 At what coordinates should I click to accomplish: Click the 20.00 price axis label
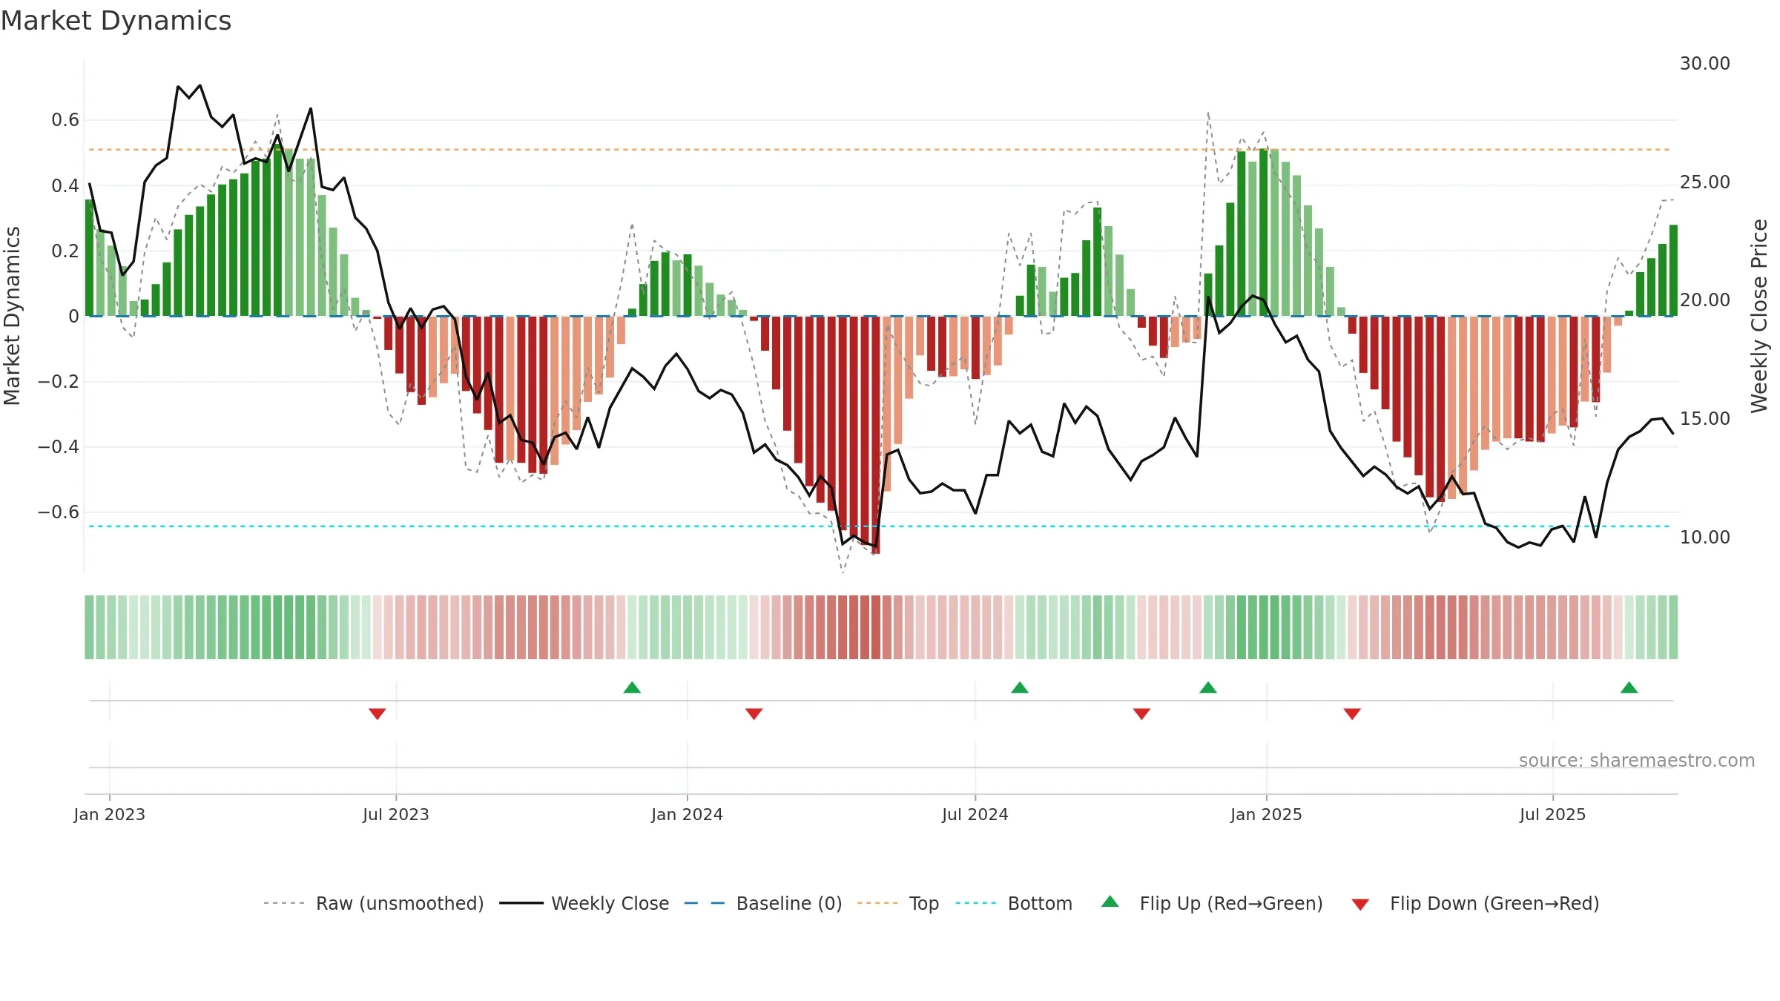(1705, 300)
